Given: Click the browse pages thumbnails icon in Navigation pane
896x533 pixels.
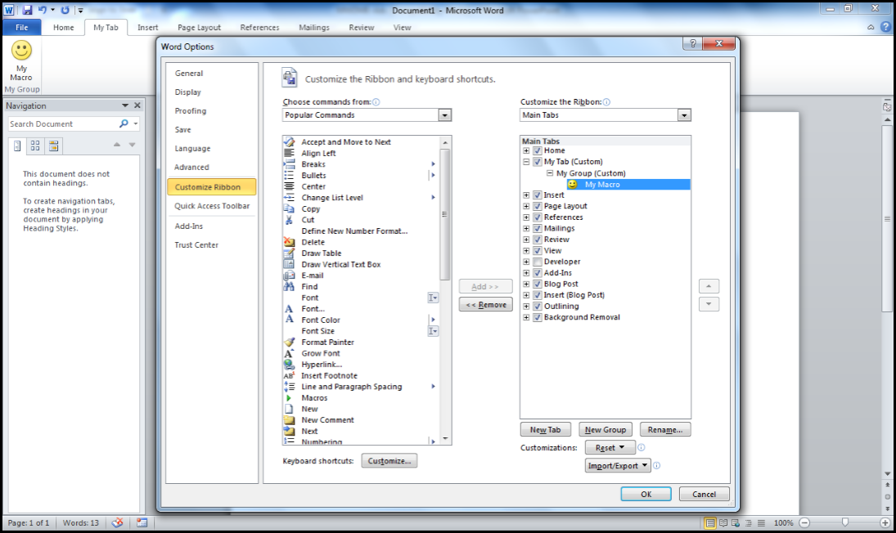Looking at the screenshot, I should pyautogui.click(x=34, y=146).
